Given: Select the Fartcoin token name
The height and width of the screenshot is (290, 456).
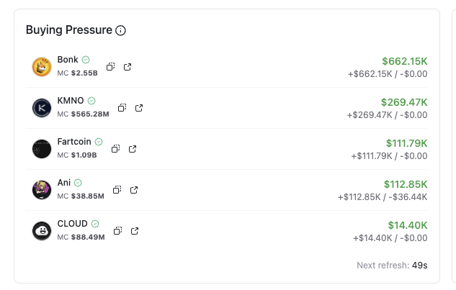Looking at the screenshot, I should [74, 142].
